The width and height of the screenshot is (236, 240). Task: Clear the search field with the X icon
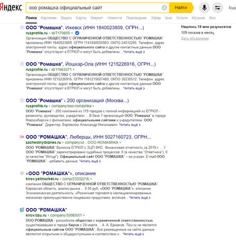click(x=164, y=7)
